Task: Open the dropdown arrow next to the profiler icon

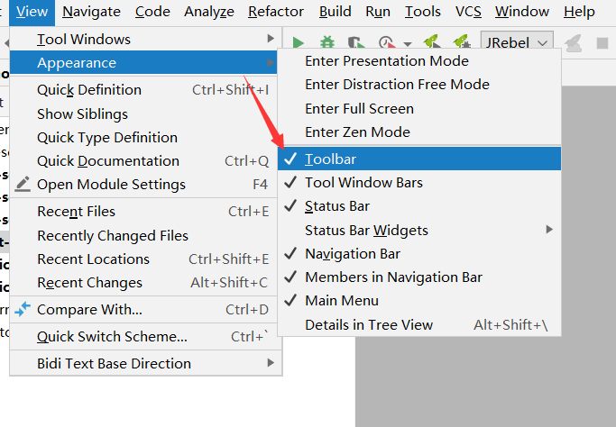Action: pyautogui.click(x=408, y=44)
